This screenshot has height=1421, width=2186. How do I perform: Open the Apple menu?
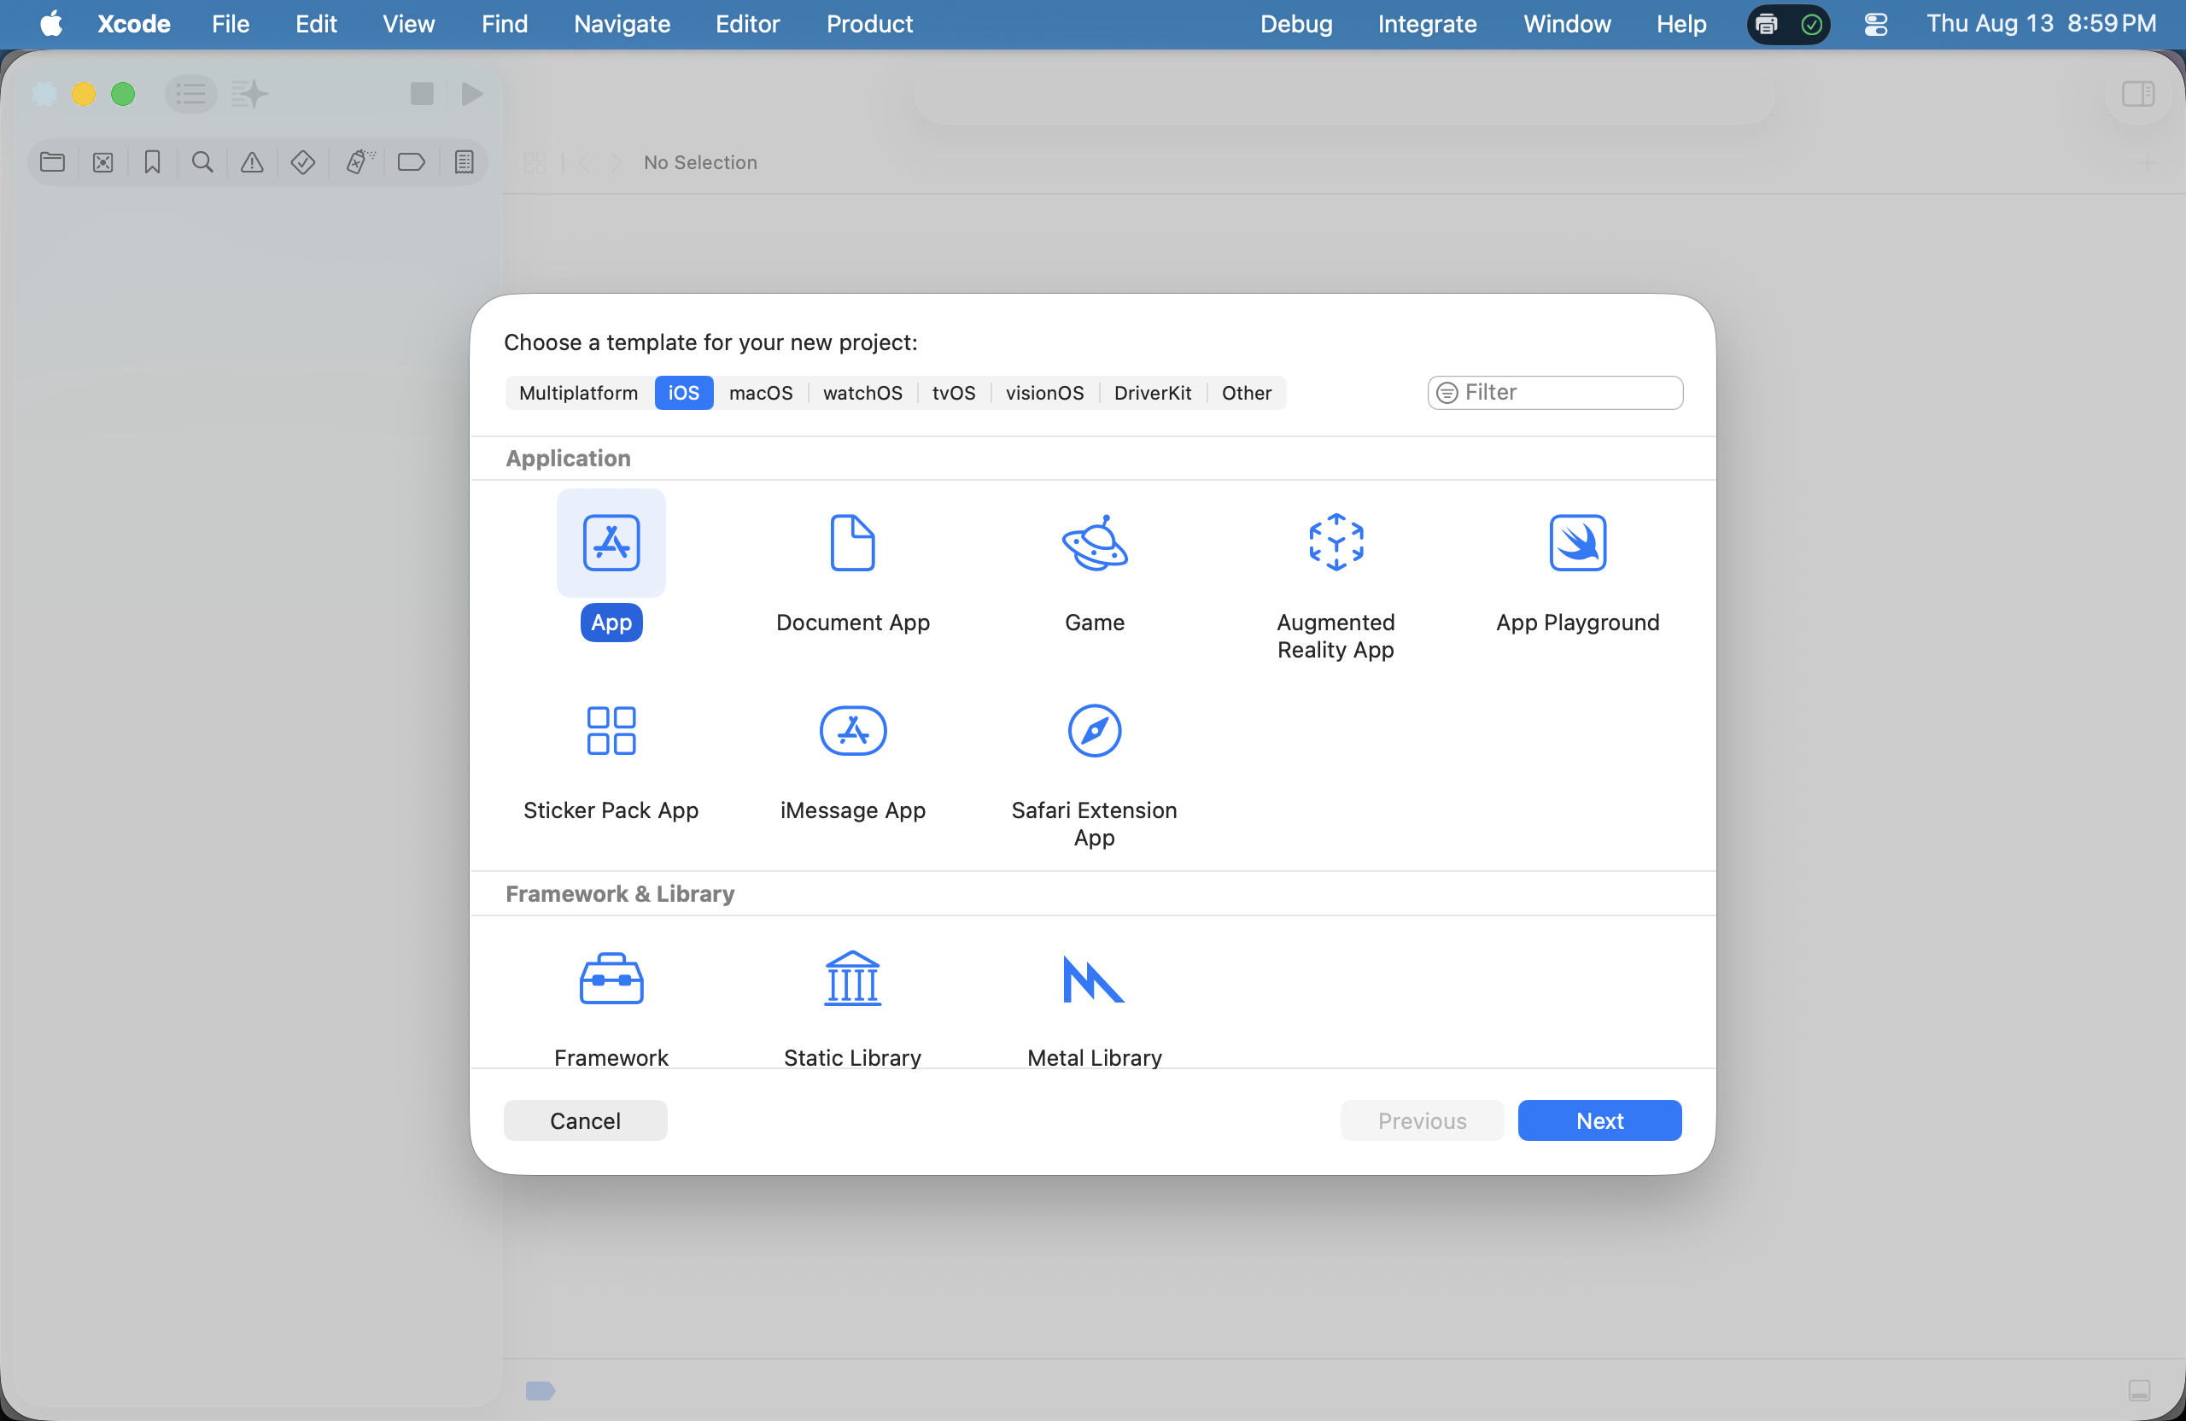point(51,24)
